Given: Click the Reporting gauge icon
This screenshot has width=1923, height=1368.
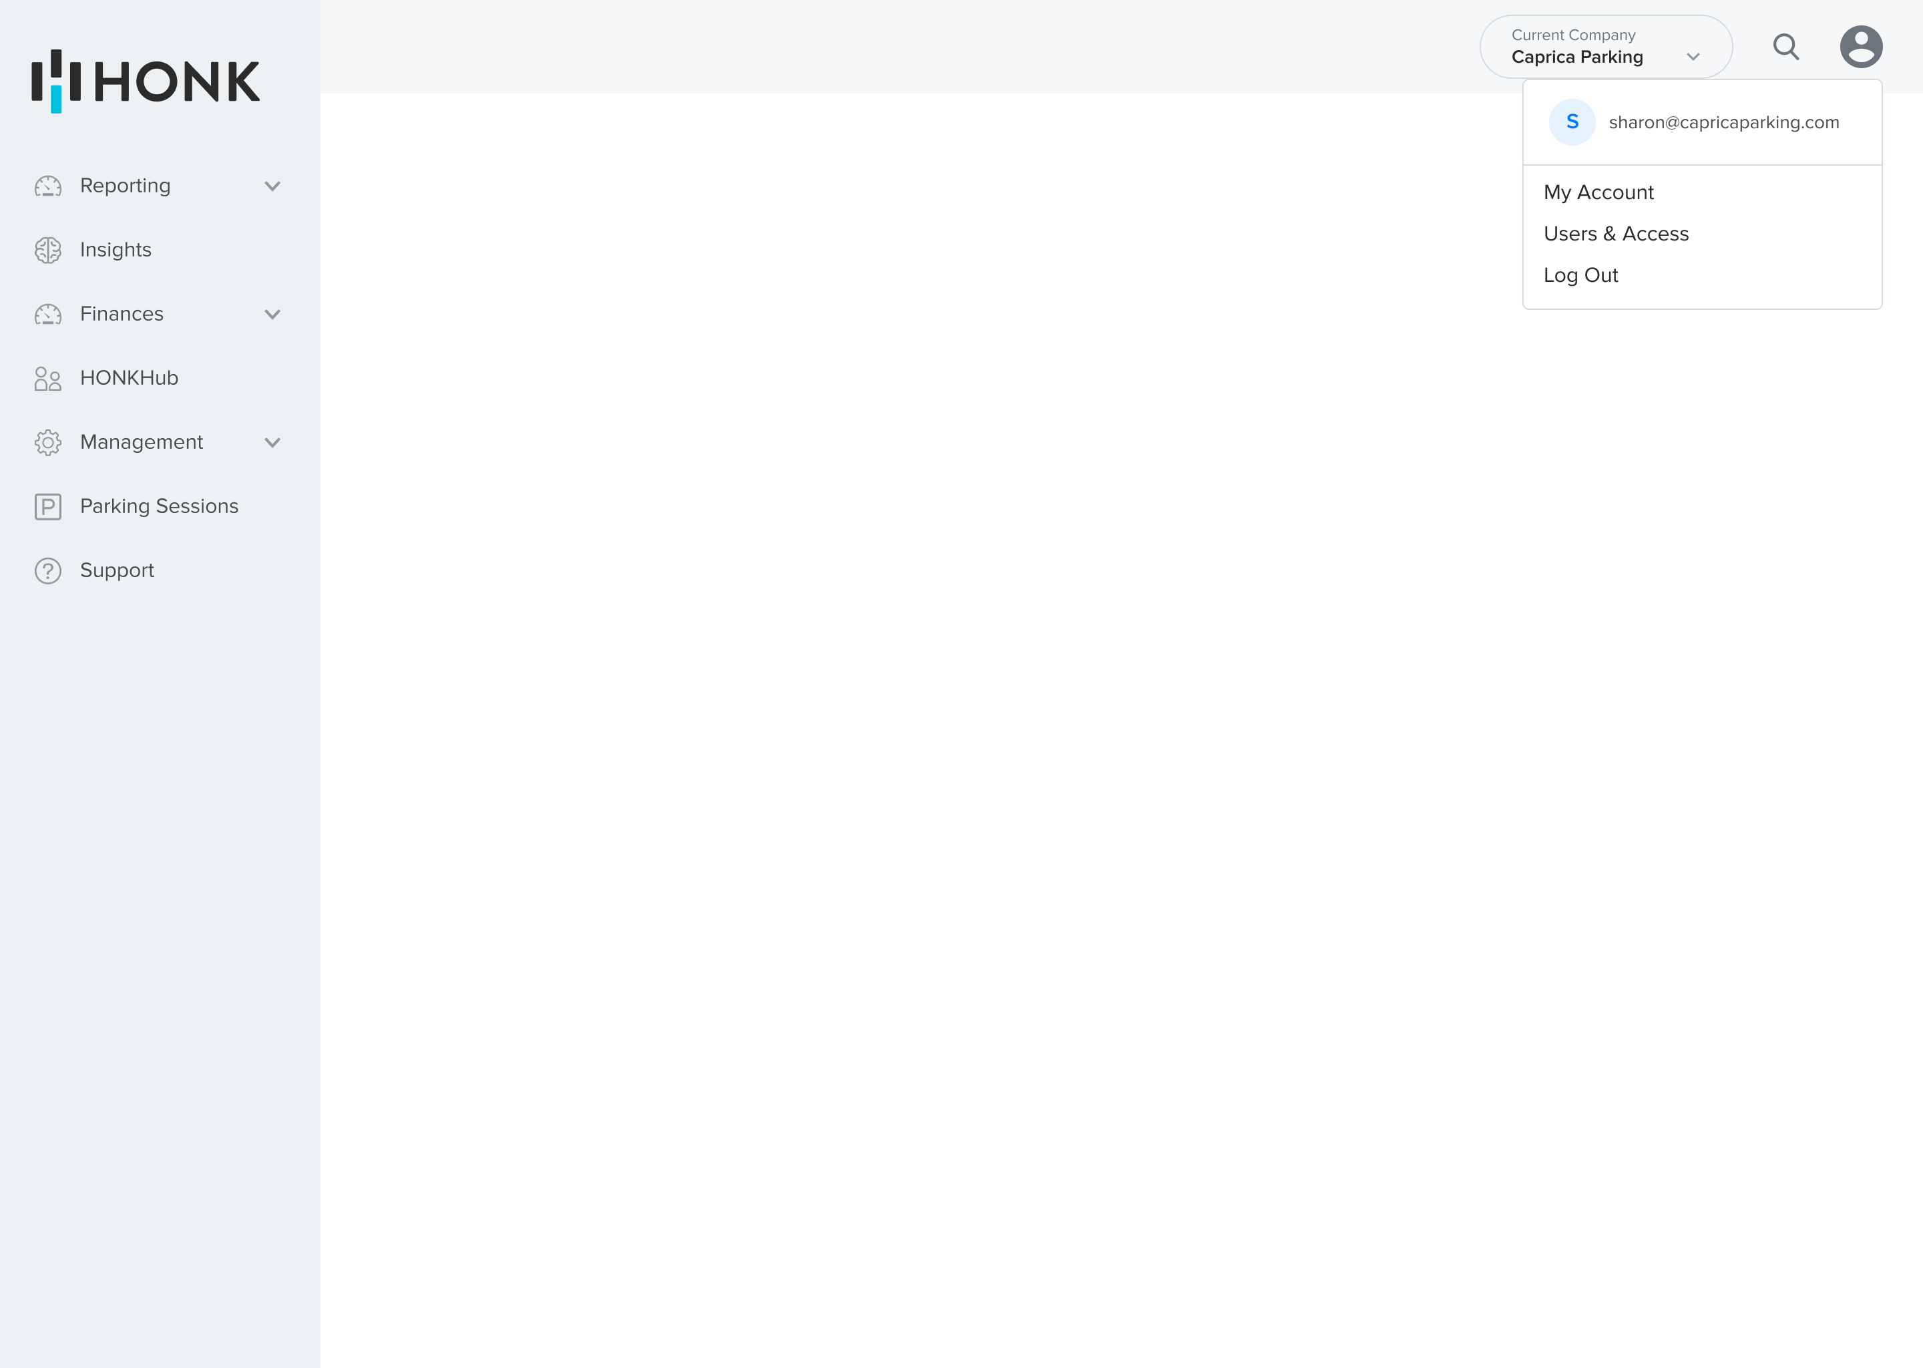Looking at the screenshot, I should tap(48, 186).
